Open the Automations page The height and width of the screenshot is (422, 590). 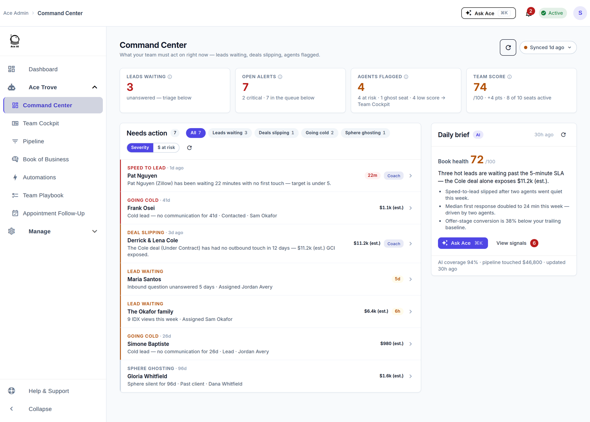click(x=53, y=177)
